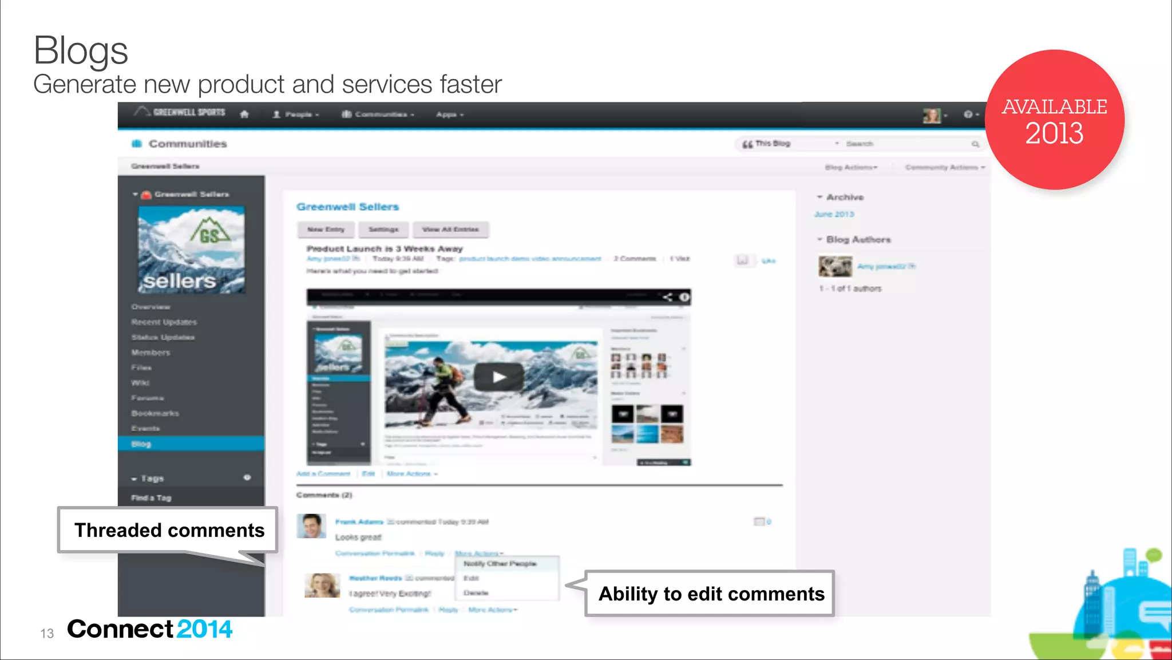Focus the Search input field
This screenshot has width=1172, height=660.
907,144
